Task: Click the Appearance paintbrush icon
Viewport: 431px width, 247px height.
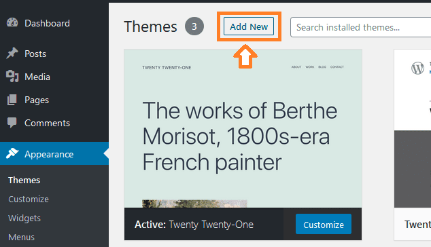Action: tap(12, 153)
